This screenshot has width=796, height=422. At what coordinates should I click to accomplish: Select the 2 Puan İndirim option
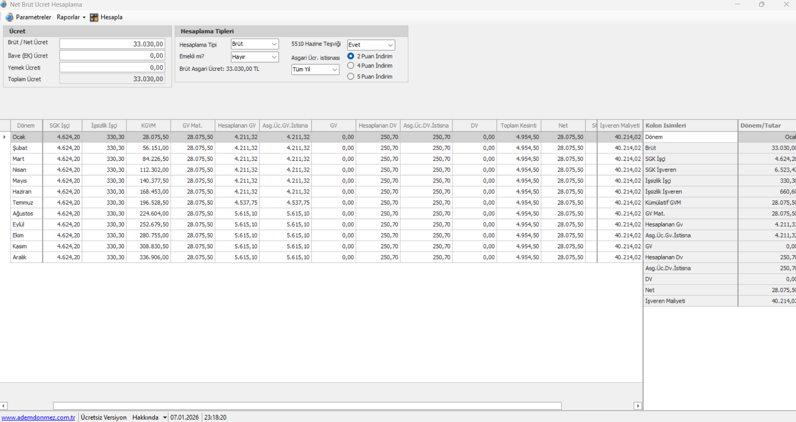click(351, 56)
